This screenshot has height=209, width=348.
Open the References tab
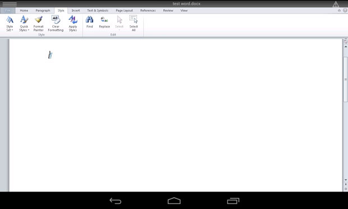coord(148,11)
